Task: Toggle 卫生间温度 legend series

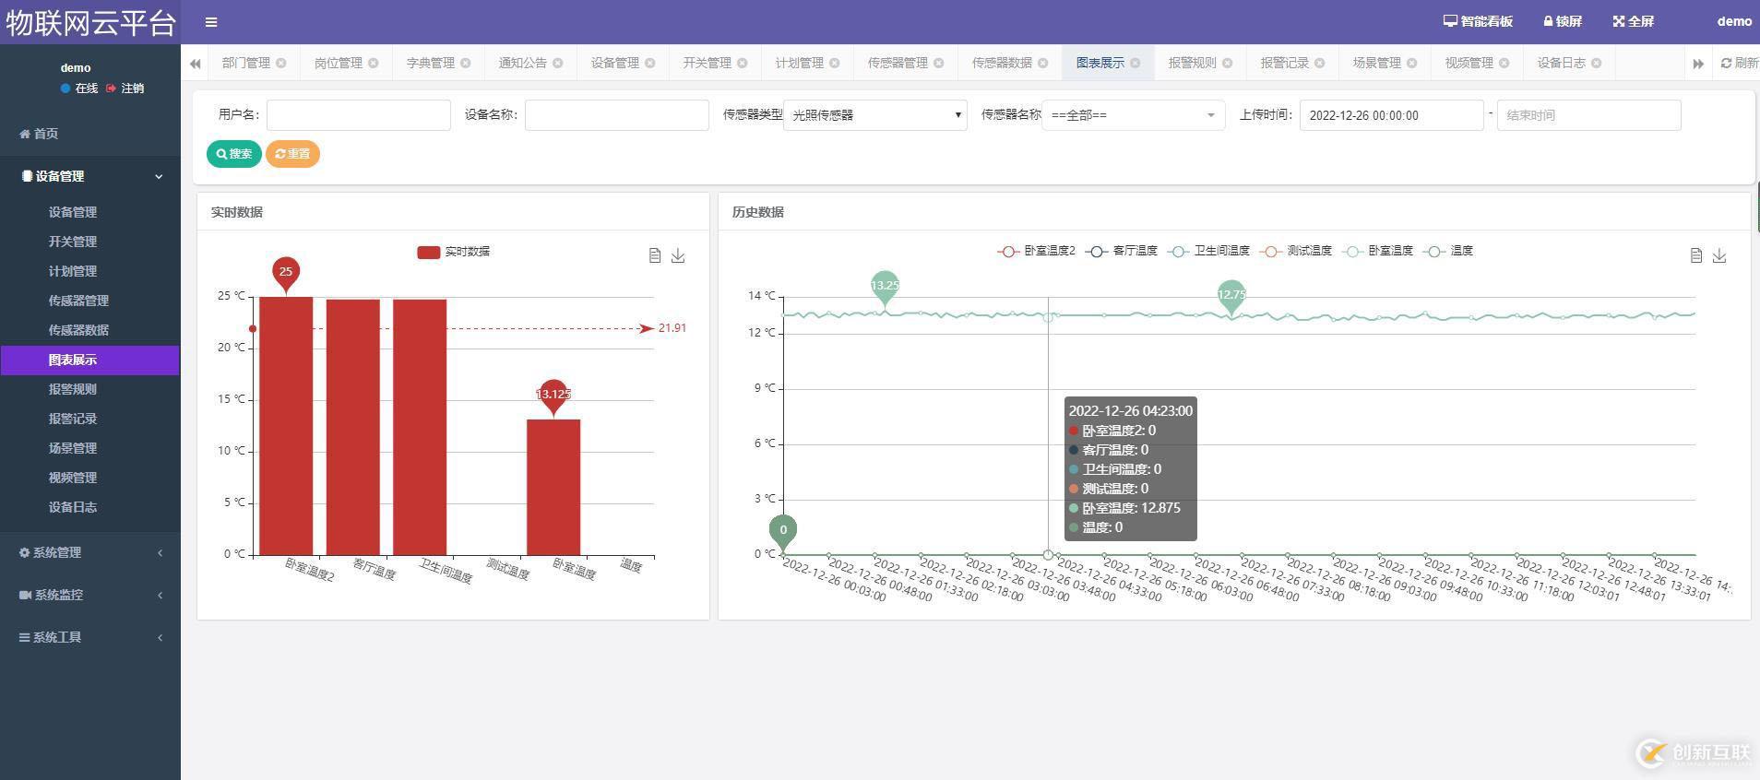Action: coord(1208,251)
